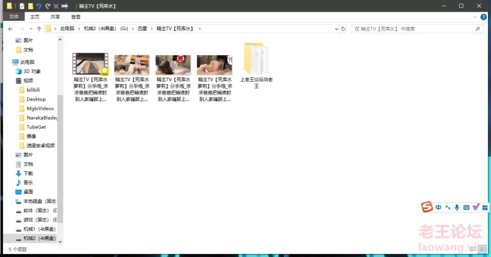Switch to large icons view in status bar
The image size is (491, 257).
click(x=482, y=249)
